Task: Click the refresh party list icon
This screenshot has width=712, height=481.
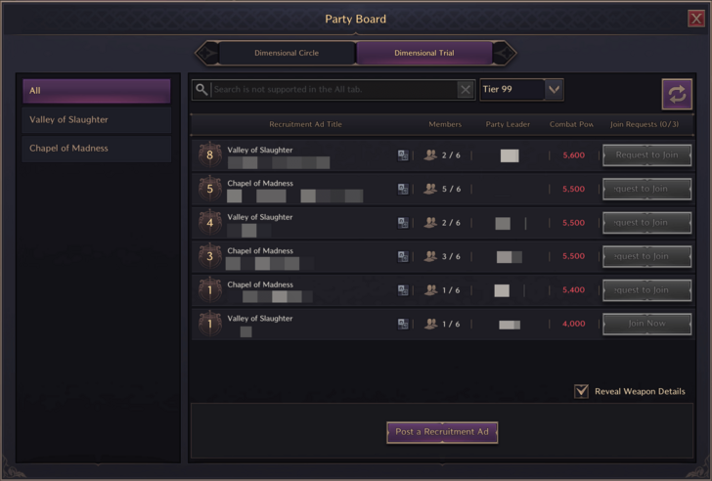Action: pos(676,94)
